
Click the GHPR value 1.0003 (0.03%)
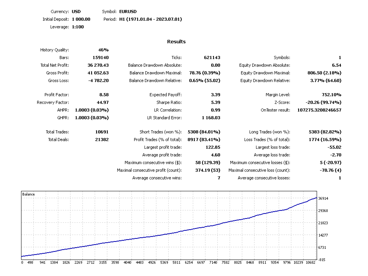pos(92,118)
